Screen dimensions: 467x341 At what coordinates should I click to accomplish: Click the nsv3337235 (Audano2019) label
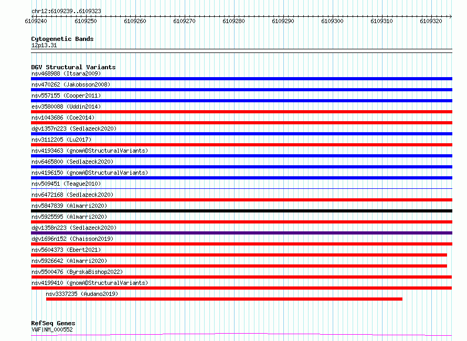tap(82, 294)
